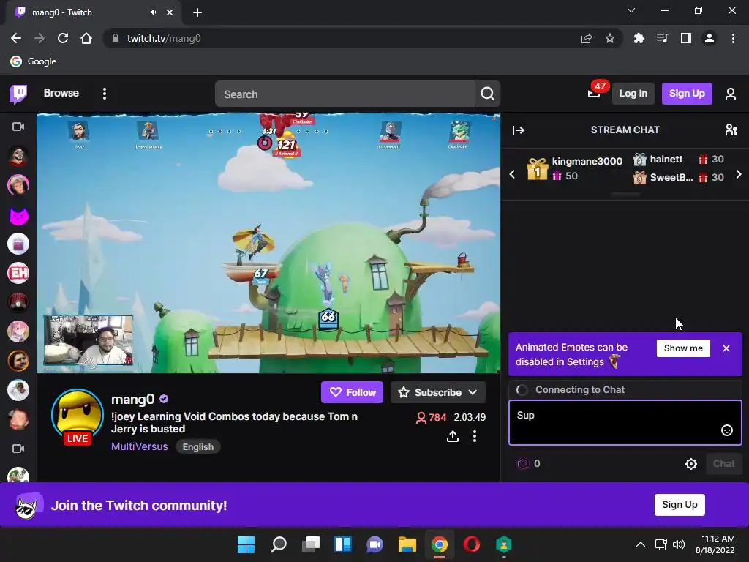Open the Chrome three-dot menu
This screenshot has width=749, height=562.
733,38
